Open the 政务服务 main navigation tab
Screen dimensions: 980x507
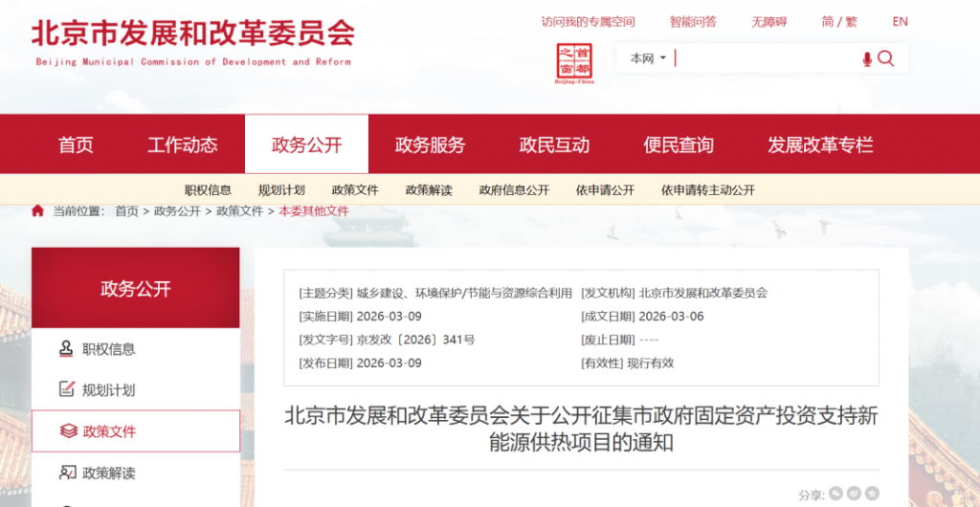pos(430,145)
